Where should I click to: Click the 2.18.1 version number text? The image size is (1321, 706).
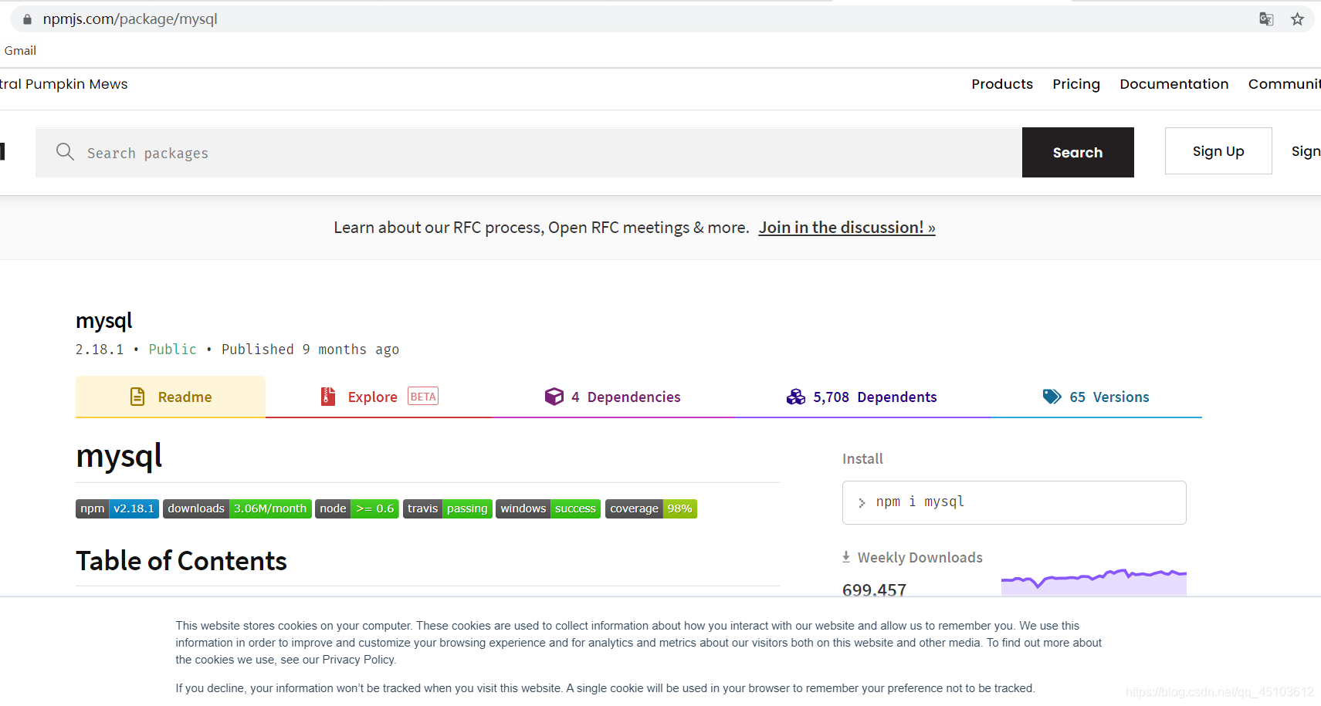(x=100, y=350)
